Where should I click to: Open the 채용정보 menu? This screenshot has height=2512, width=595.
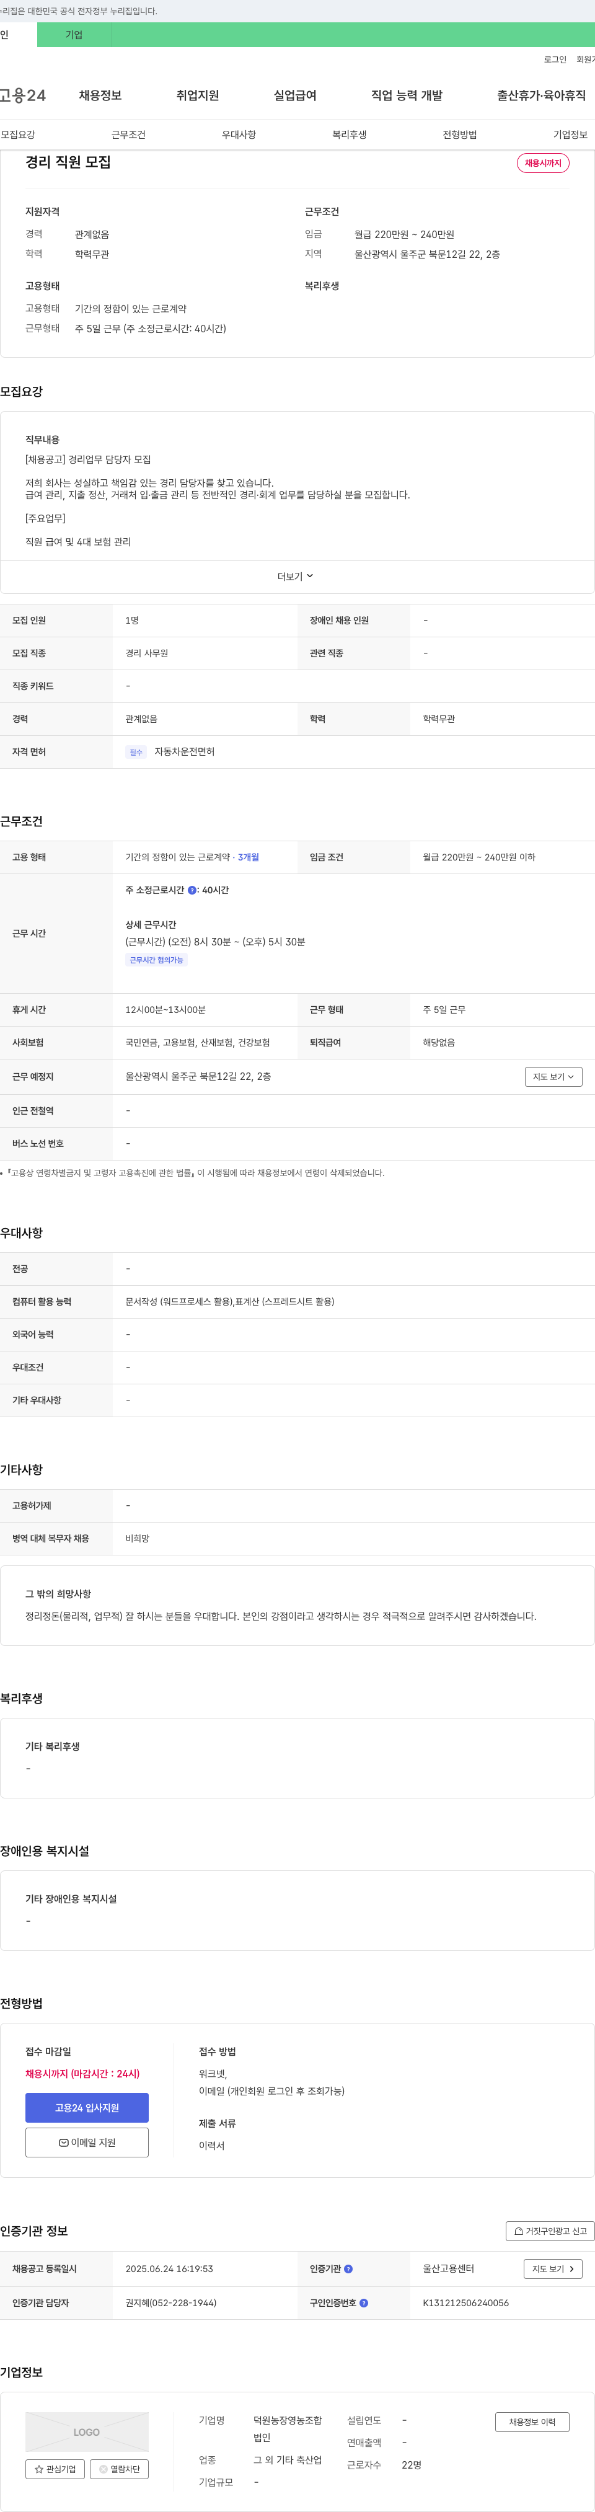point(100,95)
